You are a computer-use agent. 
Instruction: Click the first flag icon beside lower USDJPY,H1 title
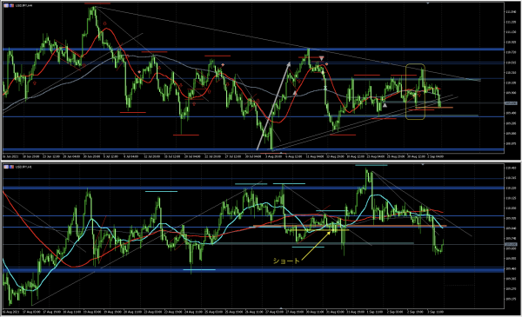click(6, 167)
